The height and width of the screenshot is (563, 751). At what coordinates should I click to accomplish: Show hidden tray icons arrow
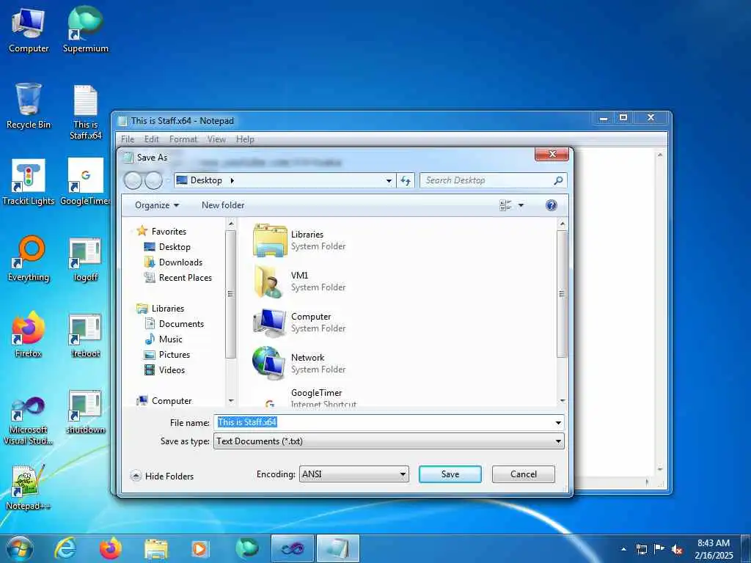(x=623, y=549)
